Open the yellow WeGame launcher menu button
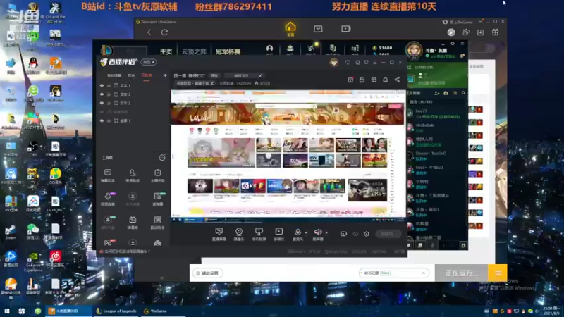This screenshot has height=317, width=564. pos(498,273)
